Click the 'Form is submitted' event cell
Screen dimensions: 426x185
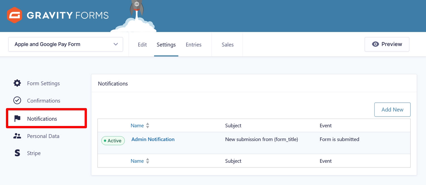click(x=339, y=139)
